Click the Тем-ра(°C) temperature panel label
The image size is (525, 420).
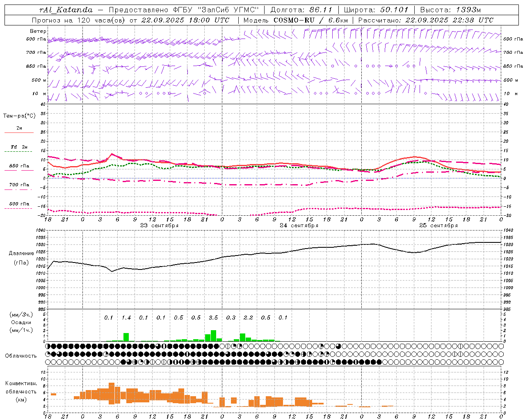pos(19,116)
